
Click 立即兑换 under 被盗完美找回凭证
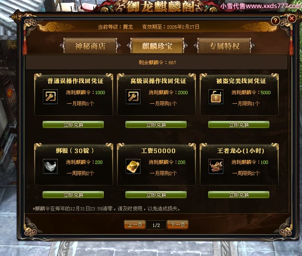pos(239,124)
